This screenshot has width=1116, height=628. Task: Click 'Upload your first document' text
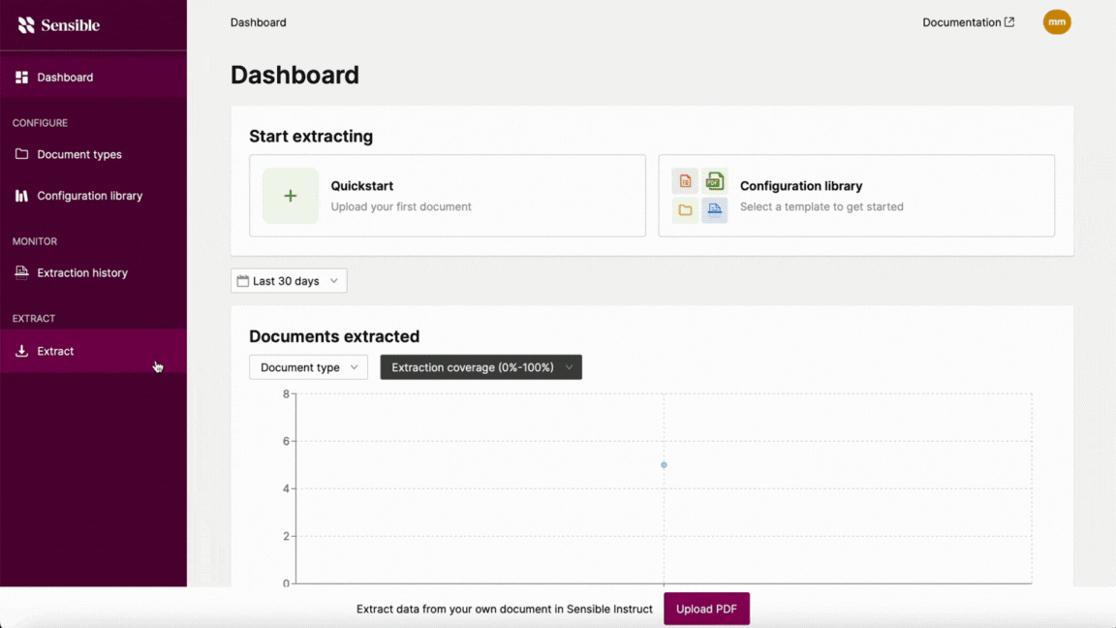[401, 206]
